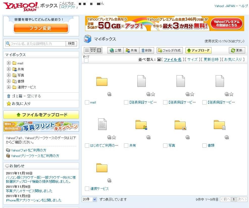Click the globe icon under 書類 folder
This screenshot has height=208, width=249.
click(227, 137)
